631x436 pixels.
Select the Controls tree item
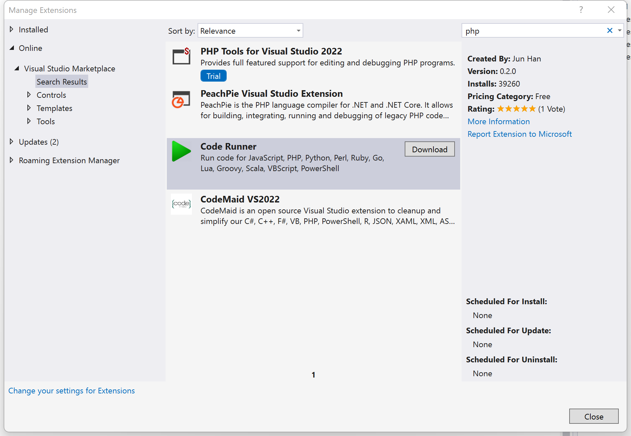tap(51, 95)
